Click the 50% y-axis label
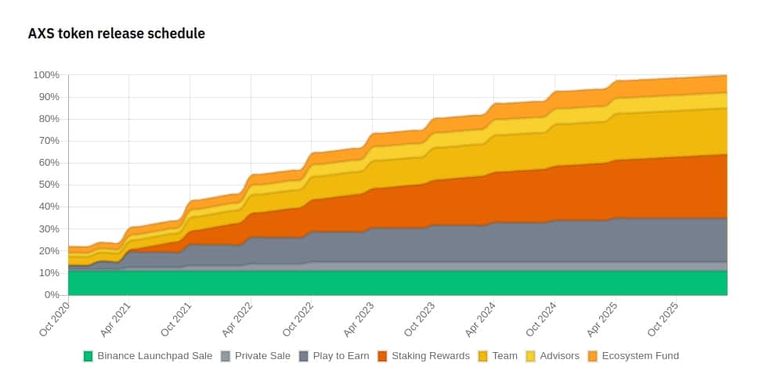This screenshot has height=392, width=766. [x=49, y=185]
